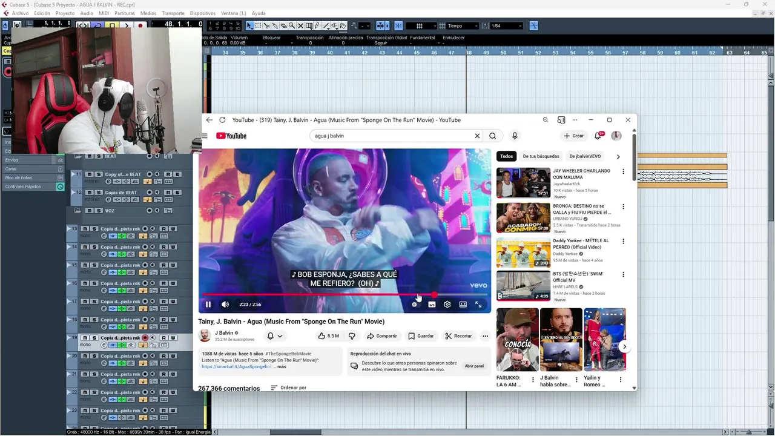This screenshot has width=775, height=436.
Task: Click the YouTube player volume speaker icon
Action: pos(225,305)
